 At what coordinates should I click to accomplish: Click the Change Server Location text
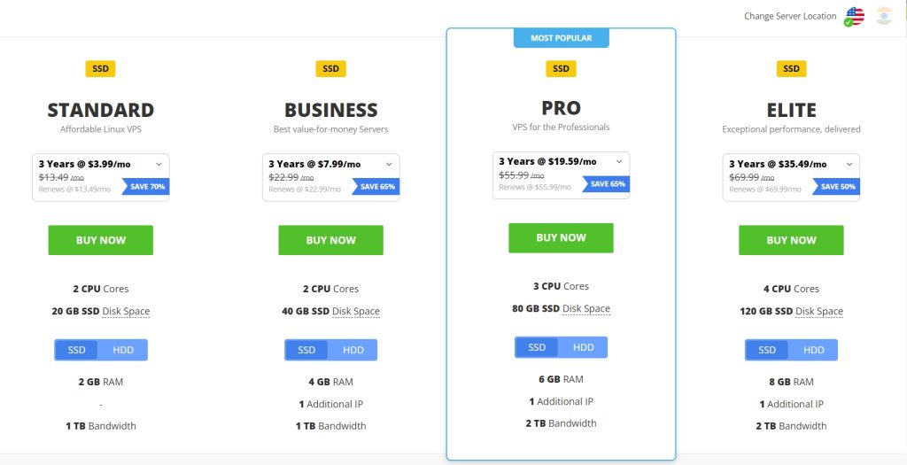(790, 16)
